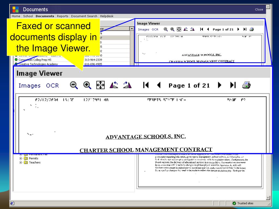This screenshot has width=279, height=209.
Task: Zoom in magnifier in enlarged Image Viewer callout
Action: [x=87, y=85]
